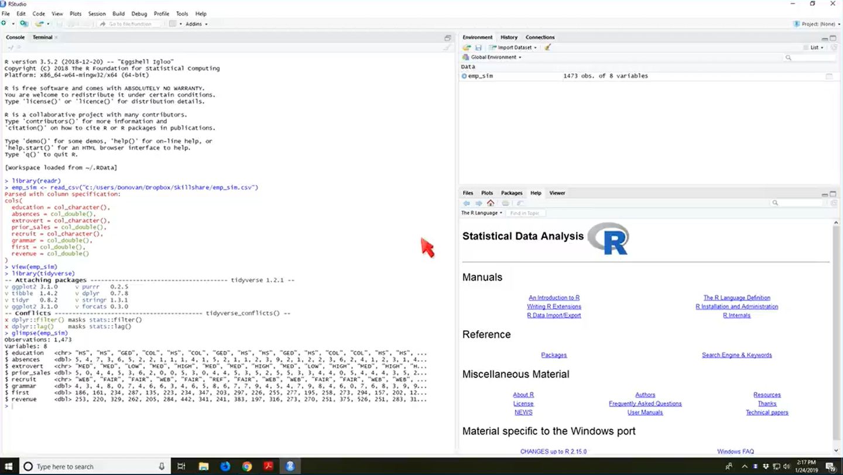Screen dimensions: 843x475
Task: Toggle the emp_sim data object expander circle
Action: [464, 76]
